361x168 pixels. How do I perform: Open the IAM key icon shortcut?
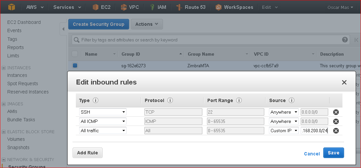click(x=152, y=7)
